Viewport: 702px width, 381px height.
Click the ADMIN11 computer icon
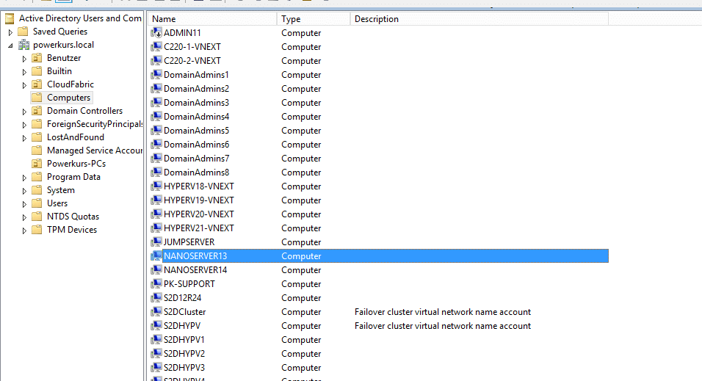pyautogui.click(x=156, y=33)
